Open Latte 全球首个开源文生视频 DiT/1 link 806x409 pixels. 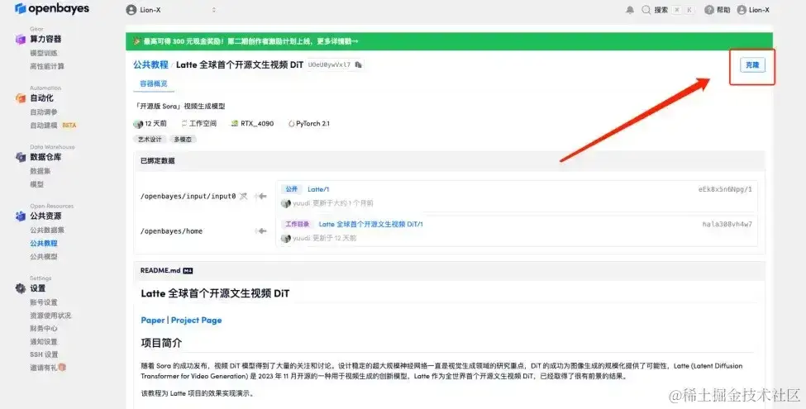[x=370, y=224]
